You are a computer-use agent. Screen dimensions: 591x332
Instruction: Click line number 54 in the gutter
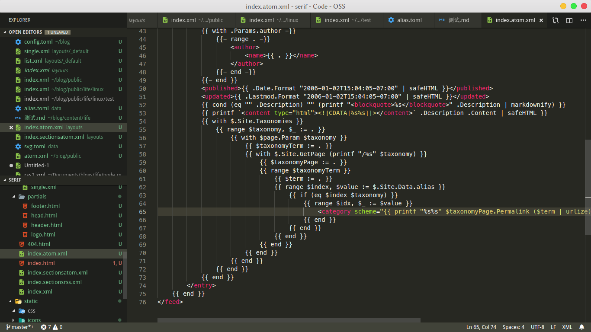pos(142,121)
